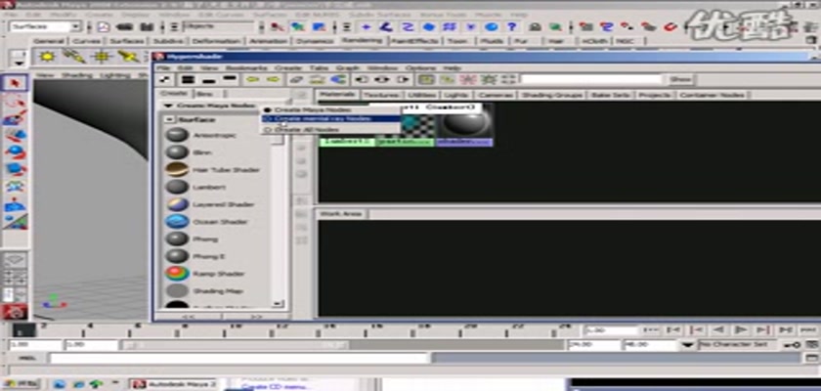This screenshot has height=391, width=821.
Task: Open the Dynamics shelf tab
Action: click(314, 41)
